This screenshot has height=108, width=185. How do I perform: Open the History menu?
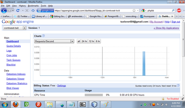(x=22, y=6)
